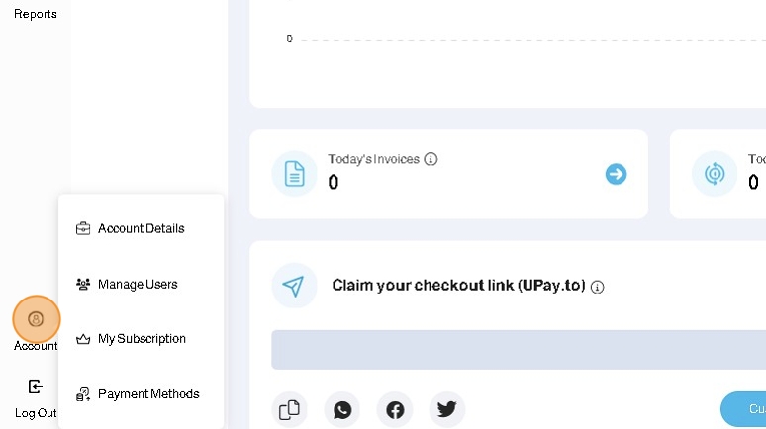
Task: Select Account Details menu entry
Action: click(141, 228)
